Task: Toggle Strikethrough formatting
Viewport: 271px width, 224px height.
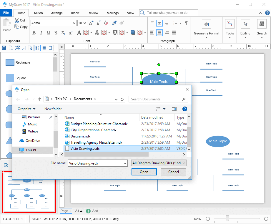Action: click(56, 33)
